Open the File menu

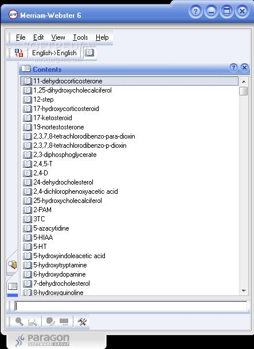tap(21, 37)
